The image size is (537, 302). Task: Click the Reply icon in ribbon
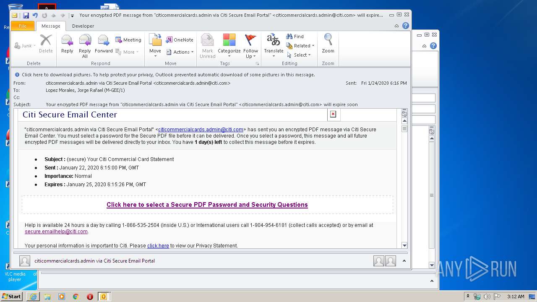(67, 44)
